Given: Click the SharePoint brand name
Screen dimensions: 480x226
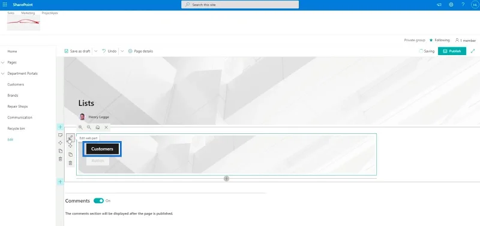Looking at the screenshot, I should tap(23, 5).
